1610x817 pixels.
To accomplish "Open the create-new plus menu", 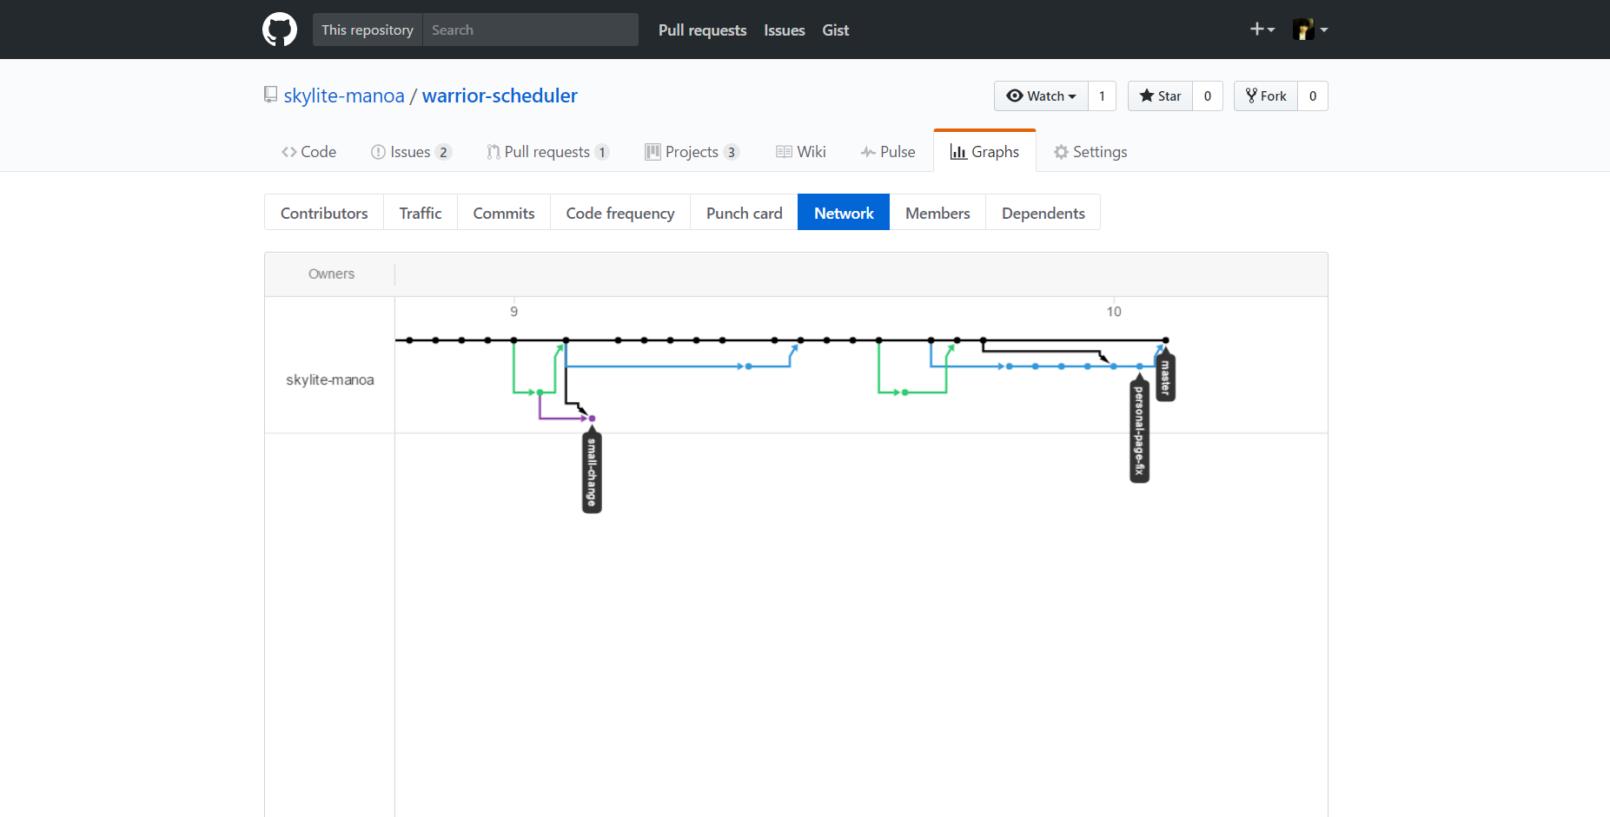I will click(1262, 30).
